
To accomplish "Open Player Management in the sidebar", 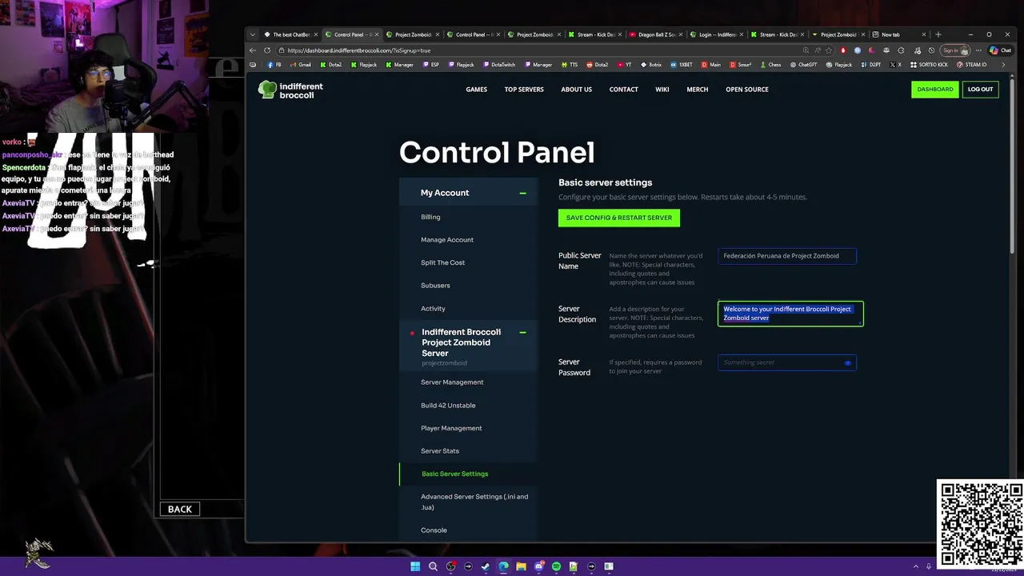I will point(451,429).
